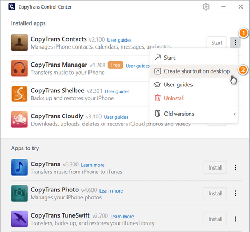The image size is (250, 232).
Task: Open User guides link for CopyTrans Shelbee
Action: (x=117, y=92)
